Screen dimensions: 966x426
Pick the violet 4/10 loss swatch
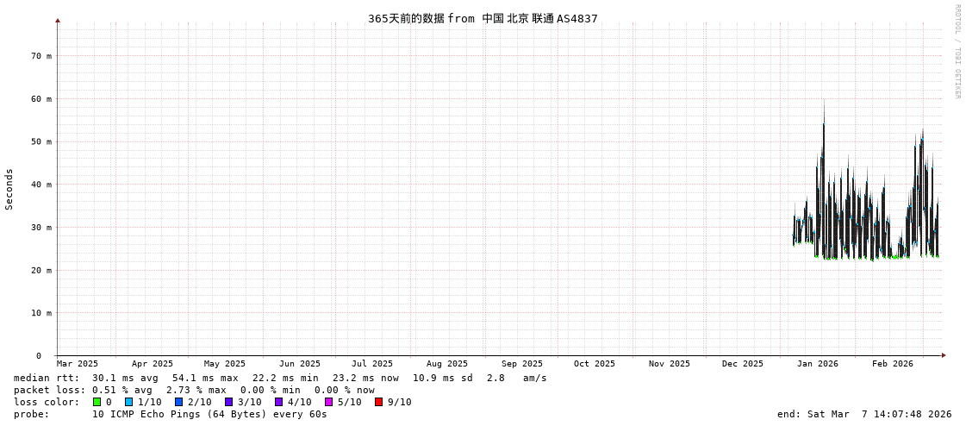coord(278,402)
